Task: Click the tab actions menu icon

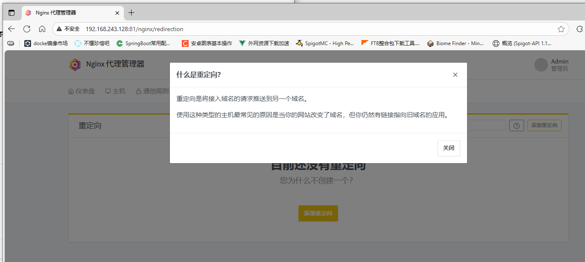Action: (x=11, y=13)
